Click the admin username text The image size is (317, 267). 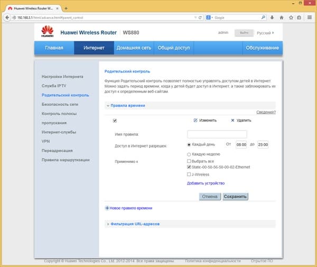(223, 33)
